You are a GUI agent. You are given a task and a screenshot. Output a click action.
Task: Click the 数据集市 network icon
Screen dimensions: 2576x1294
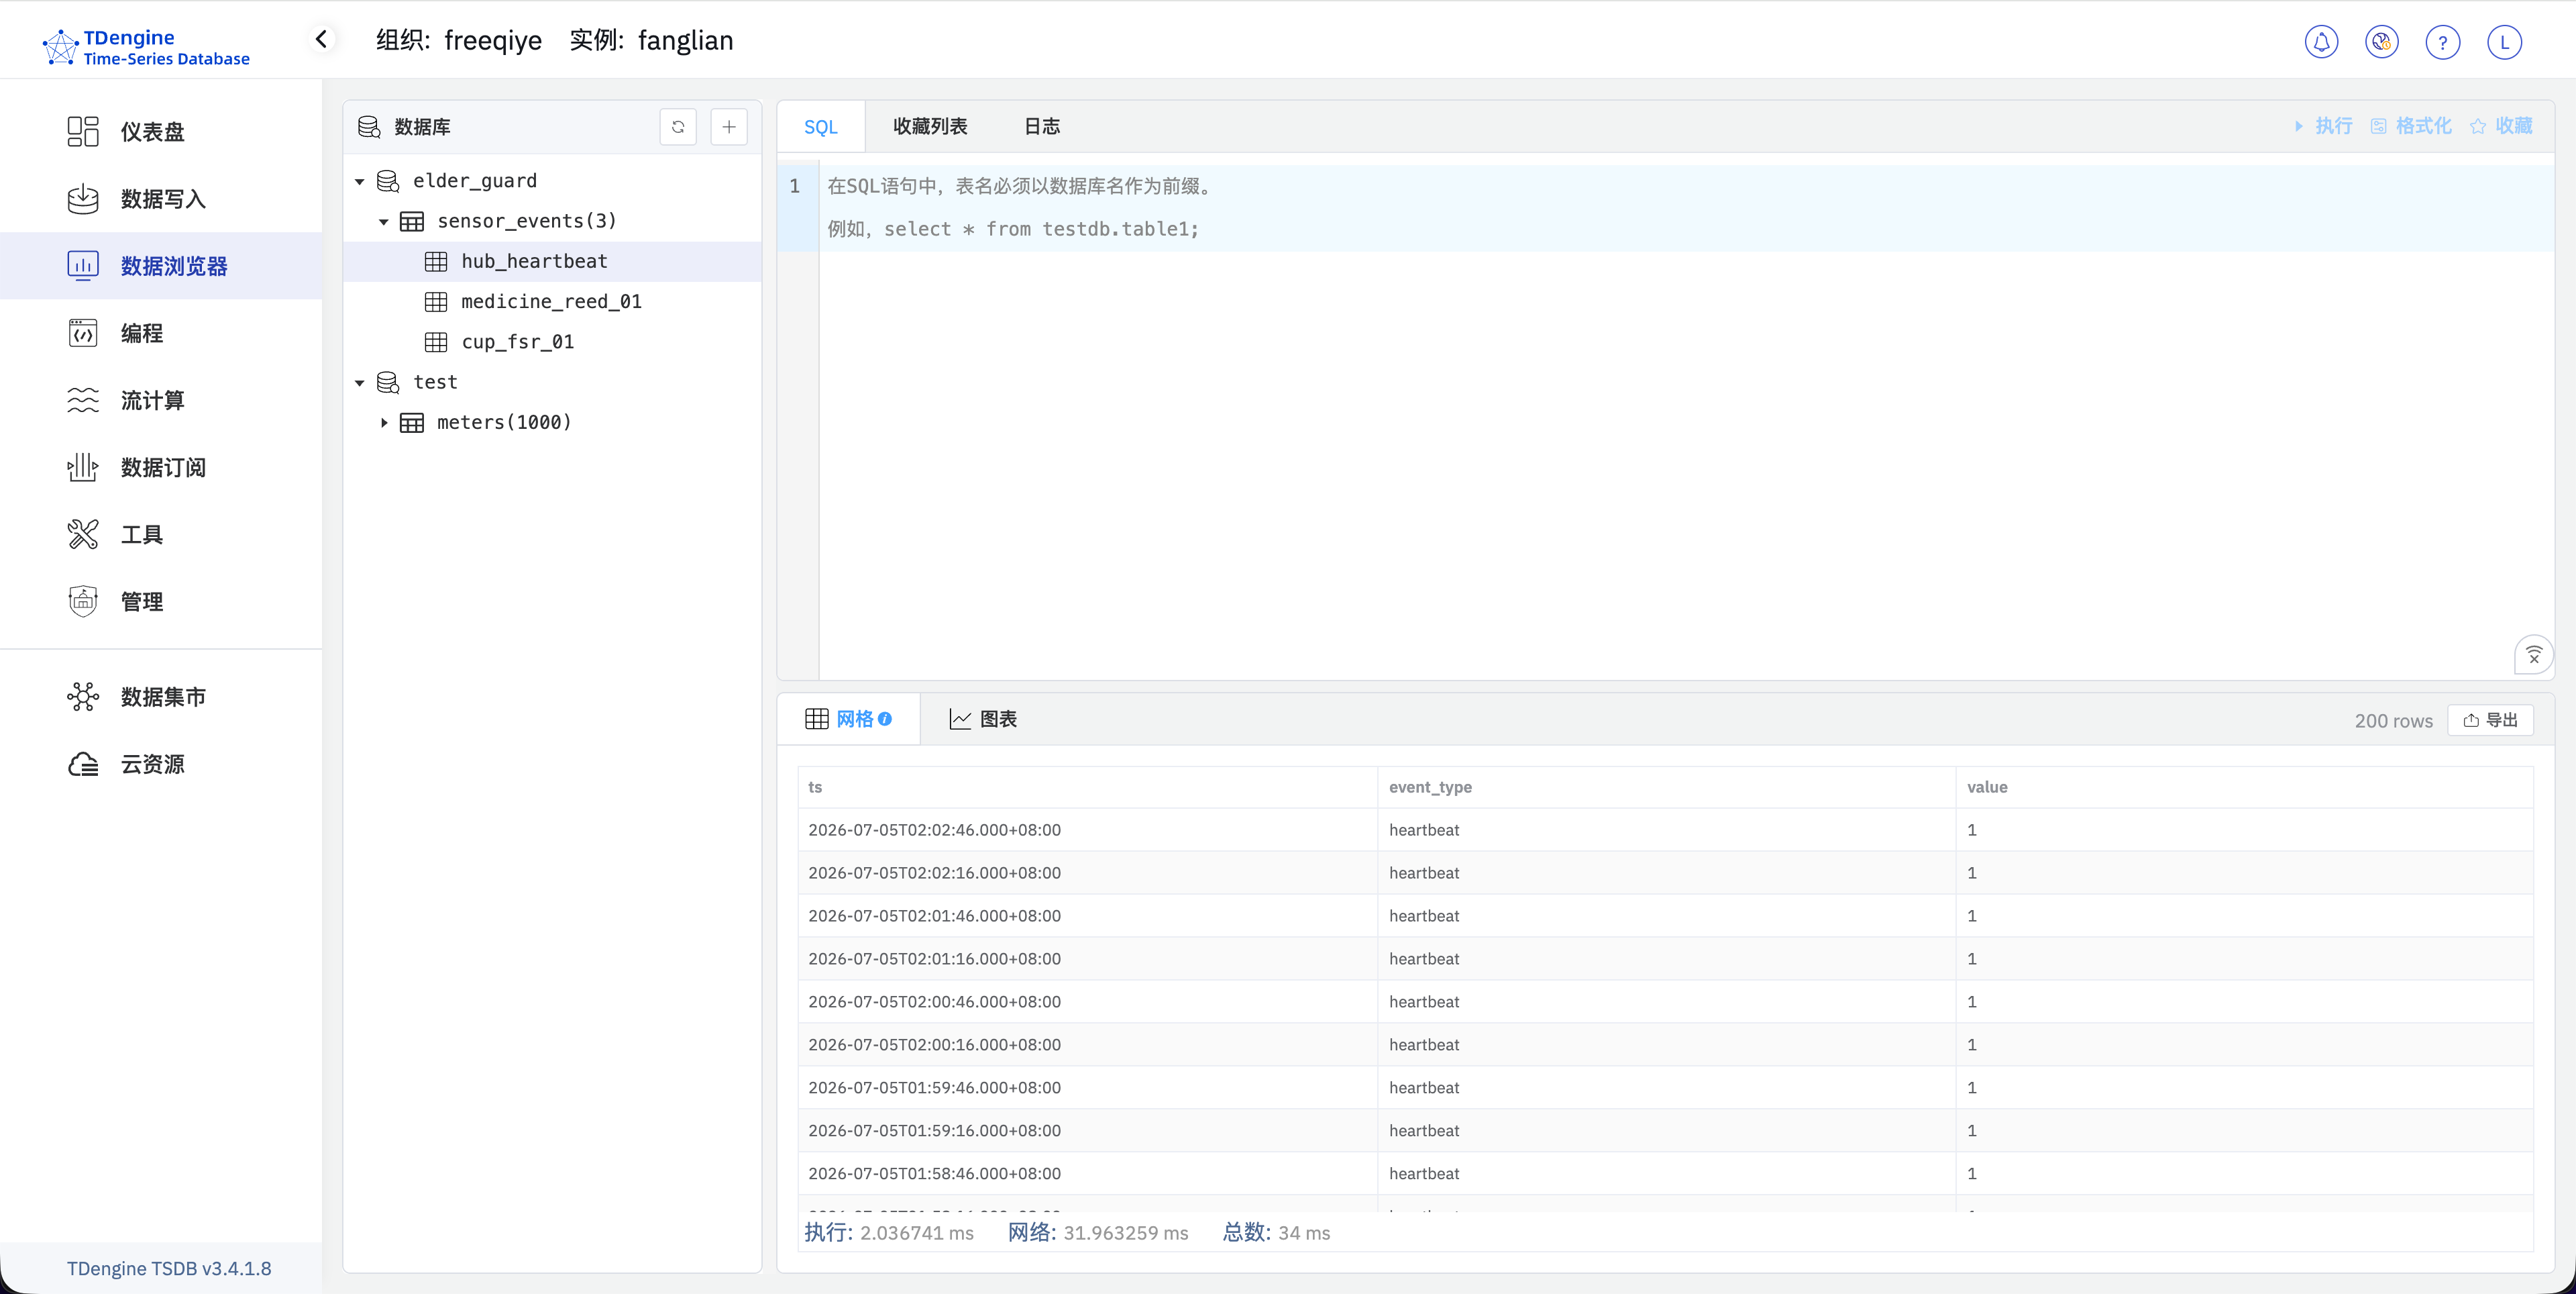[x=83, y=697]
